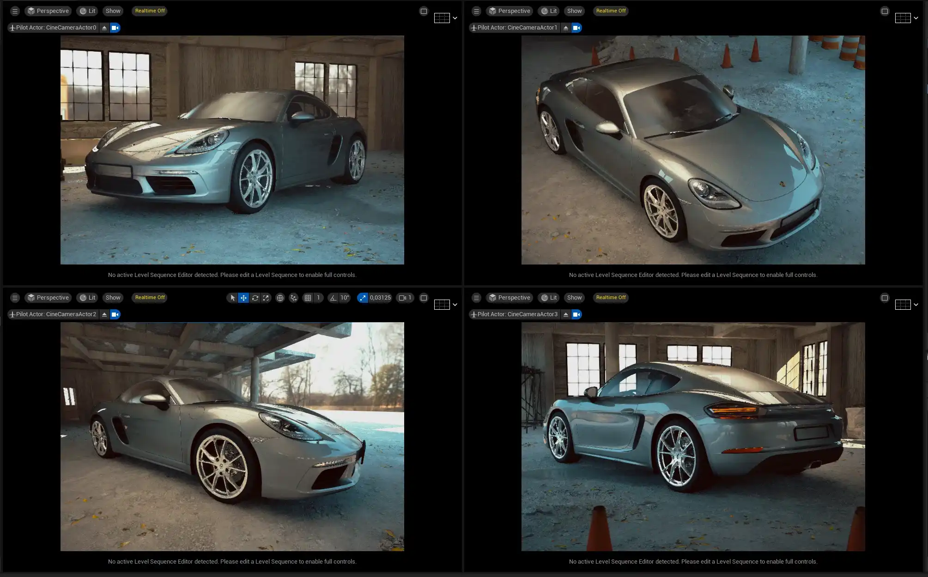Cycle world/local coordinate system globe
The width and height of the screenshot is (928, 577).
point(280,298)
